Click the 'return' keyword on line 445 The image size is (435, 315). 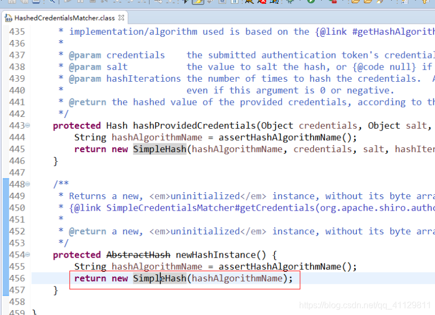90,149
